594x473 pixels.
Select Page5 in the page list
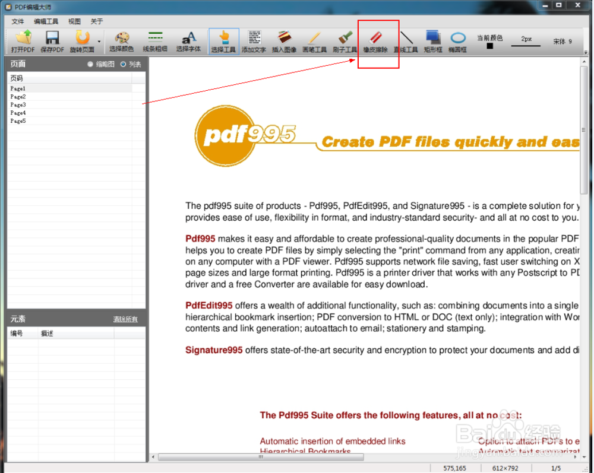[69, 120]
